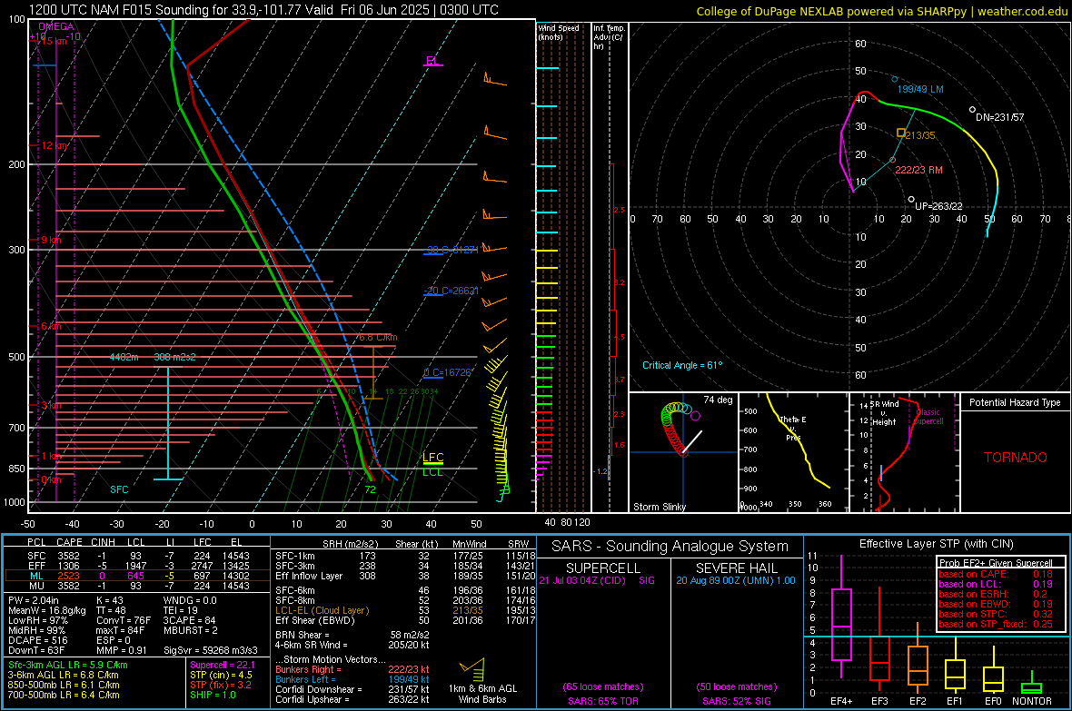Select the MU parcel row

pos(137,585)
